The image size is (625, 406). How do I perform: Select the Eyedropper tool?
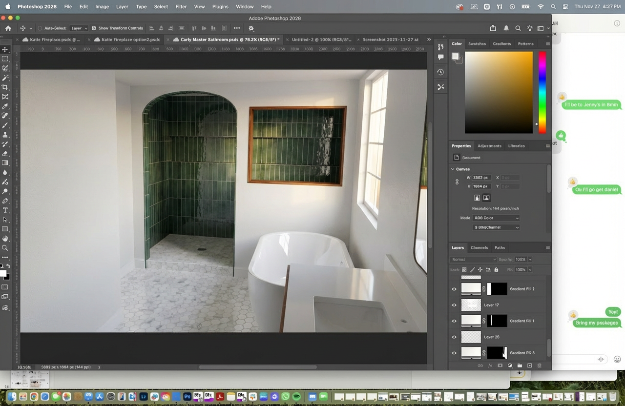tap(5, 106)
